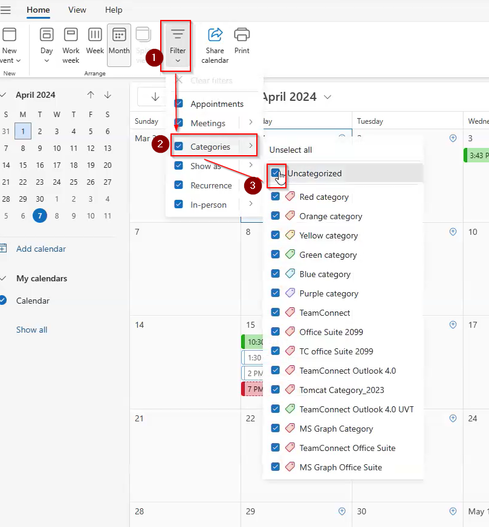The height and width of the screenshot is (527, 489).
Task: Add event on the 9th plus icon
Action: click(453, 232)
